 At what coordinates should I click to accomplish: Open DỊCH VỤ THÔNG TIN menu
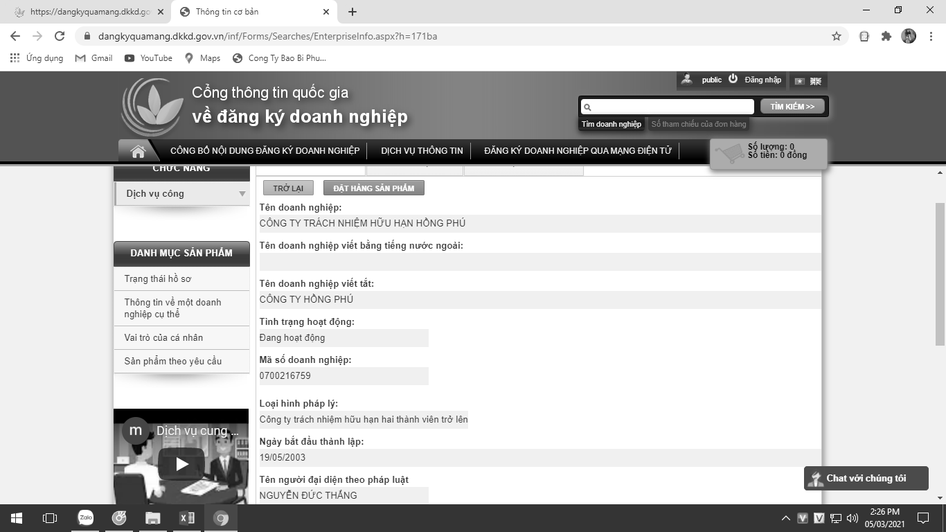(x=422, y=151)
